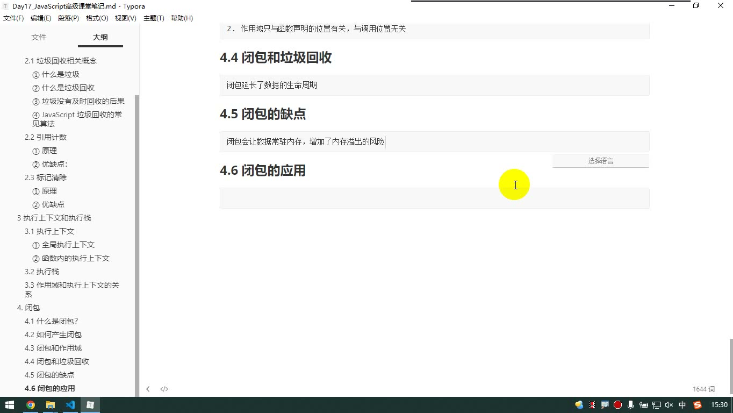Click word count 1644 词 in status bar

pyautogui.click(x=703, y=389)
